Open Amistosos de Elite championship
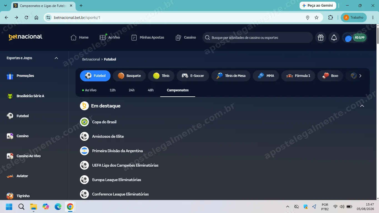 (102, 136)
